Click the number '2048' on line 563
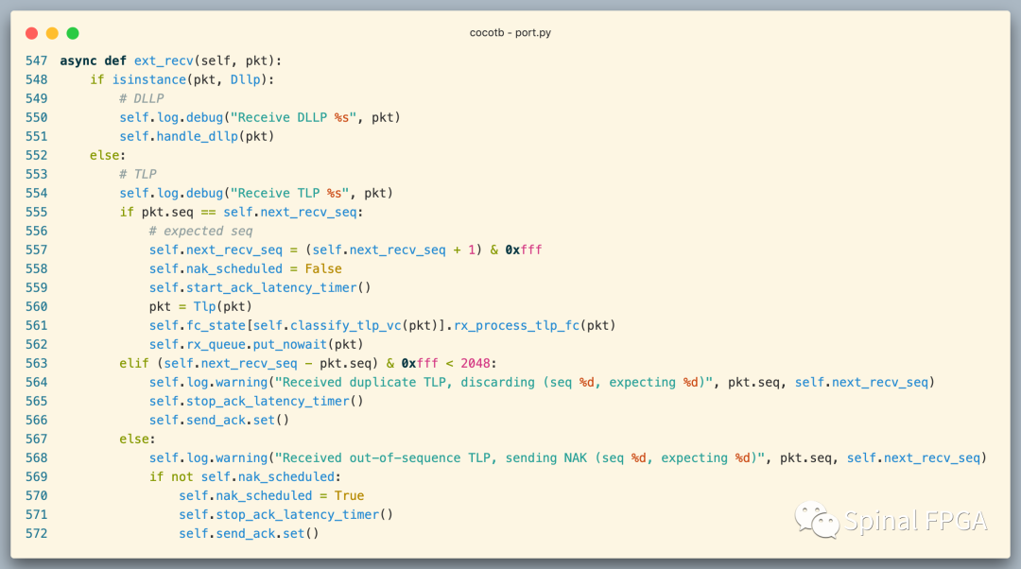The image size is (1021, 569). pyautogui.click(x=476, y=363)
